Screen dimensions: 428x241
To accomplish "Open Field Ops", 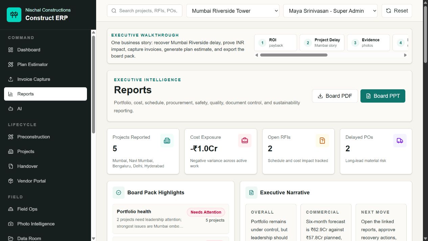I will [x=45, y=209].
